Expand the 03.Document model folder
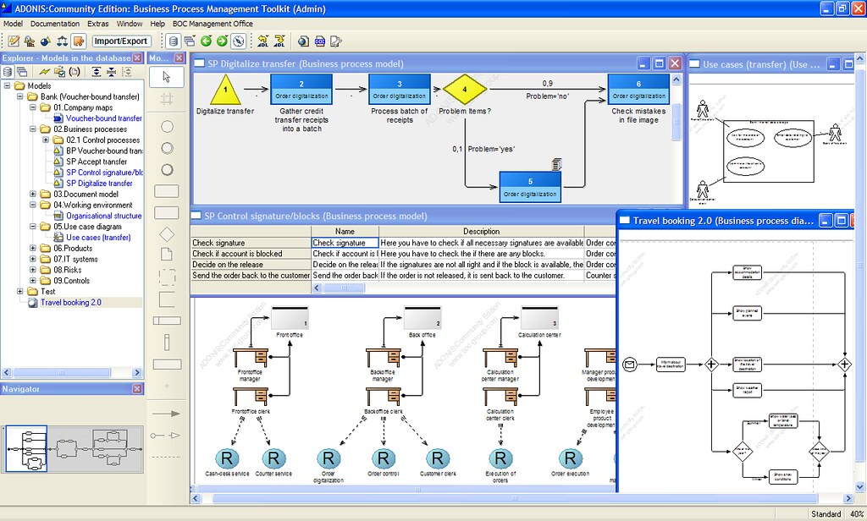This screenshot has width=867, height=521. click(33, 194)
